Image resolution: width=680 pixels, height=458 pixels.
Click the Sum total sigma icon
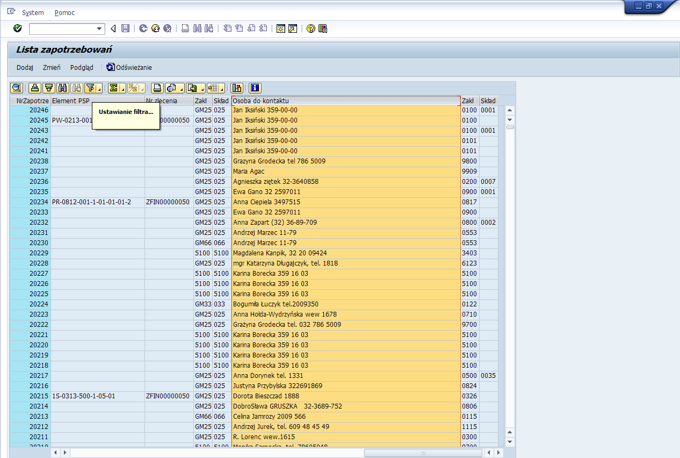pyautogui.click(x=113, y=88)
